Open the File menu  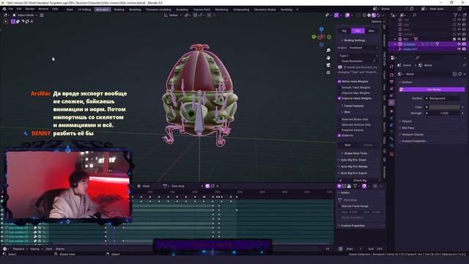click(10, 9)
